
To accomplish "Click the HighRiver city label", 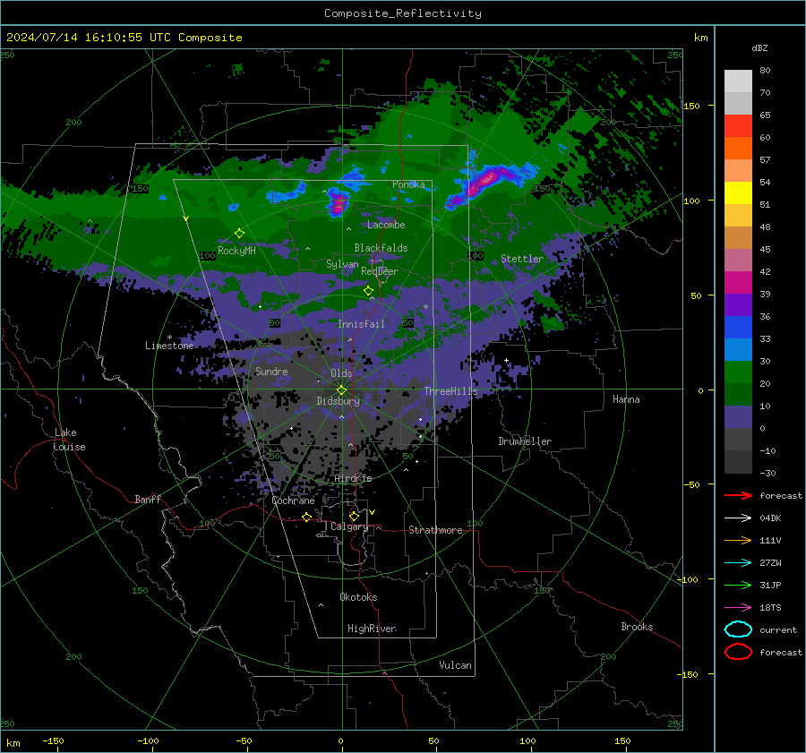I will tap(372, 629).
